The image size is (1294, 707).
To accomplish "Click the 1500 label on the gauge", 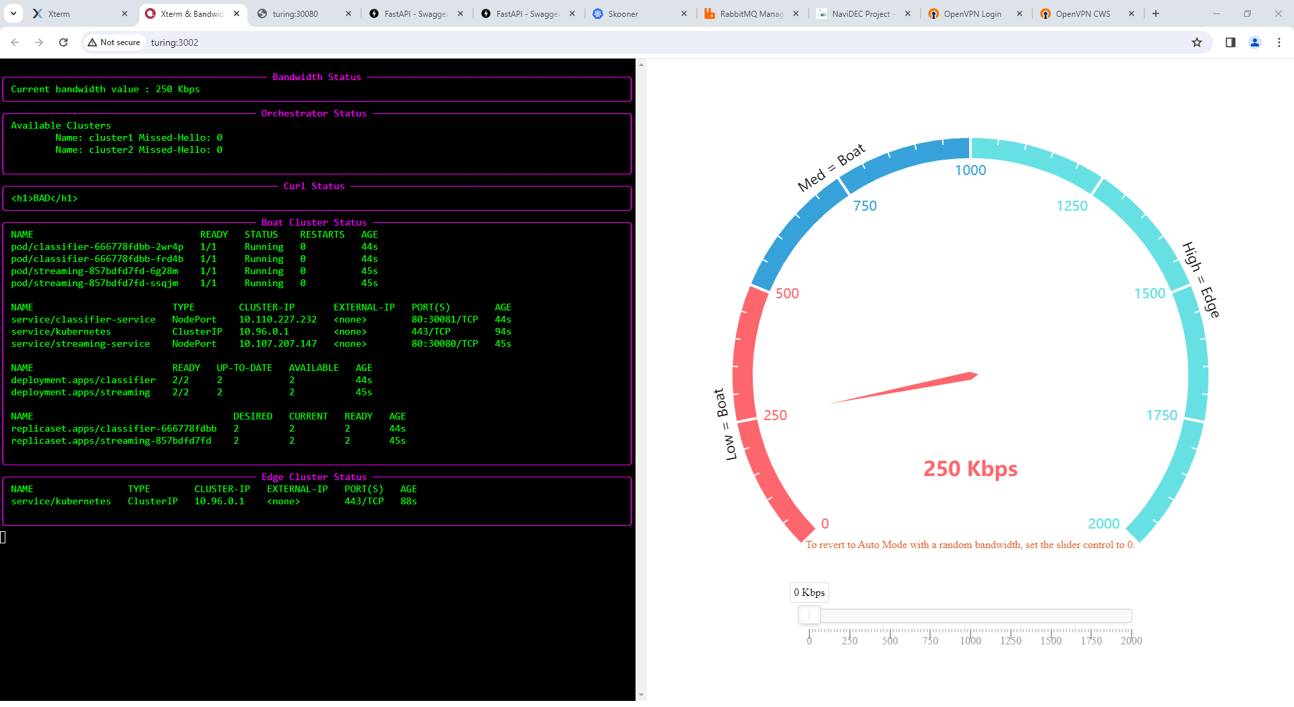I will pos(1150,294).
